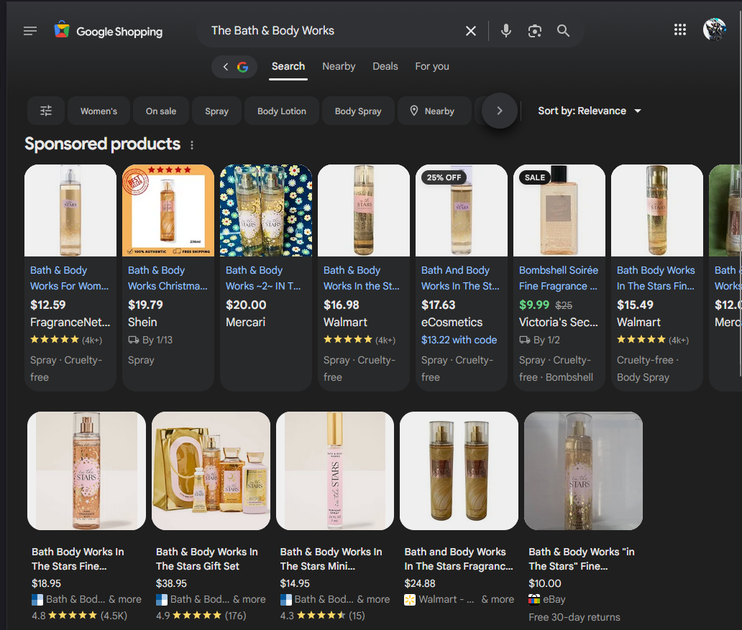This screenshot has width=742, height=630.
Task: Open the Google apps grid
Action: (679, 29)
